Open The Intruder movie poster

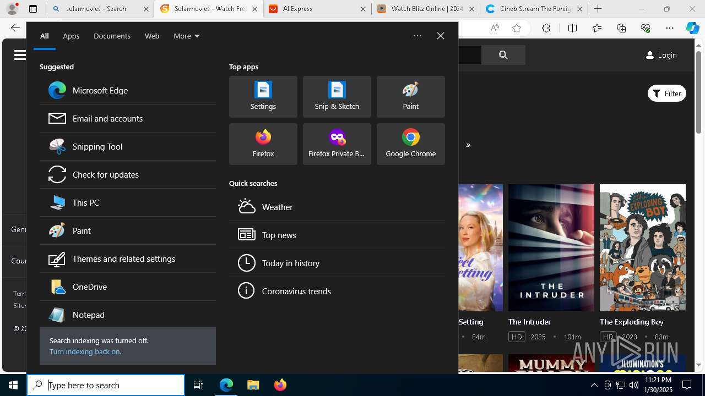551,248
